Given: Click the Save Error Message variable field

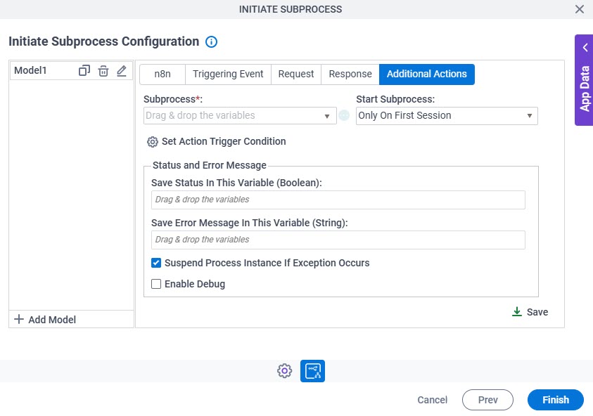Looking at the screenshot, I should tap(338, 240).
